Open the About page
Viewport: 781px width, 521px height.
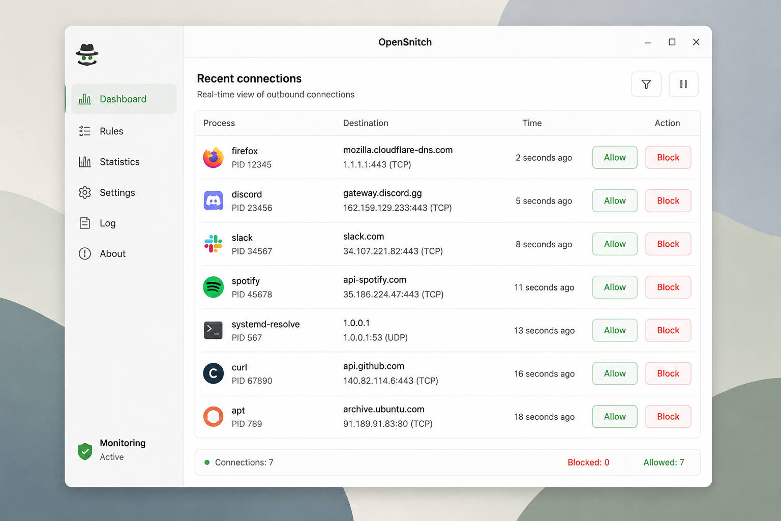tap(124, 253)
